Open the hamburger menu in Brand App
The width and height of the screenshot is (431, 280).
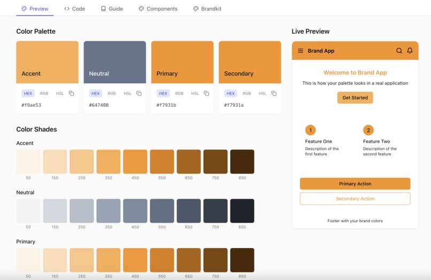[301, 51]
